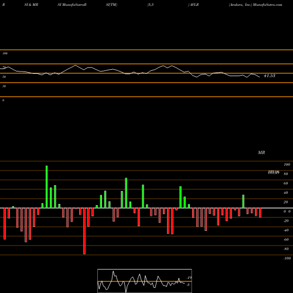
Task: Click the -100 label on MR axis
Action: [x=287, y=258]
